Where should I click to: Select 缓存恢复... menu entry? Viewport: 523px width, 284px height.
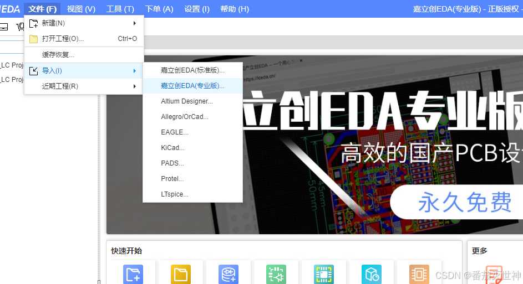(84, 55)
